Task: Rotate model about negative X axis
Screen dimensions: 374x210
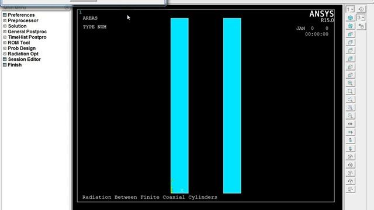Action: [350, 156]
